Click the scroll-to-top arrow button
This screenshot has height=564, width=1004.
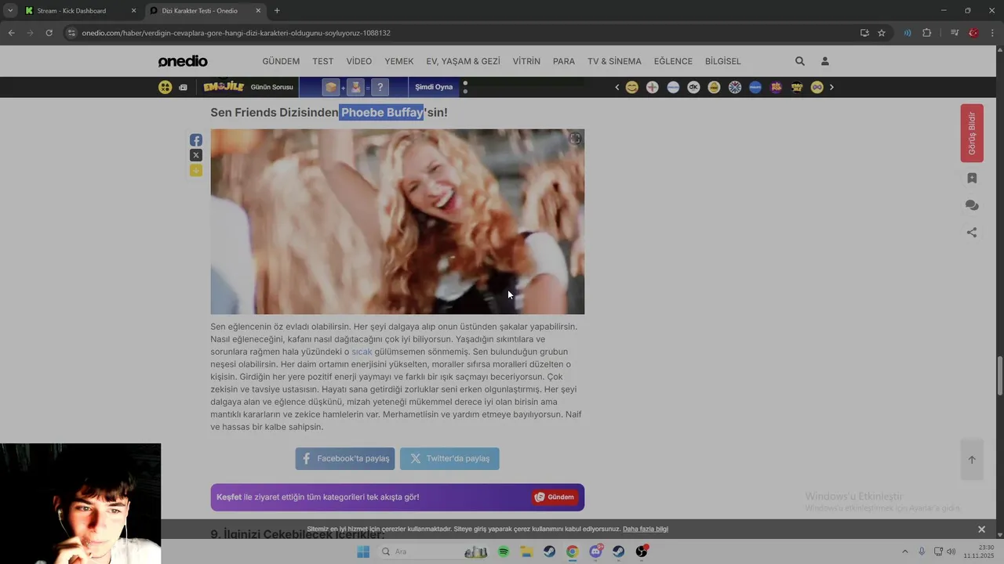click(972, 460)
